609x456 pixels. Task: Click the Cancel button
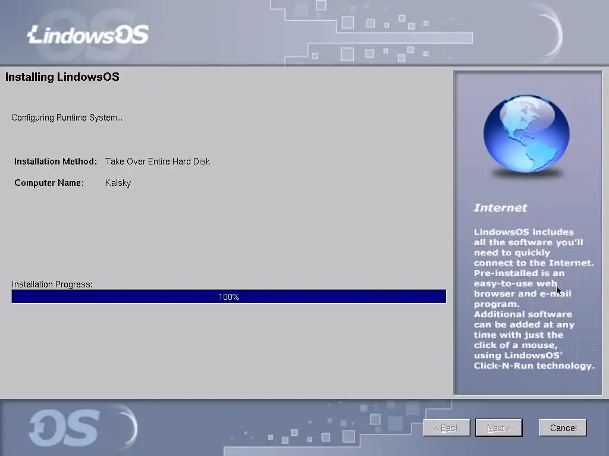(x=563, y=427)
